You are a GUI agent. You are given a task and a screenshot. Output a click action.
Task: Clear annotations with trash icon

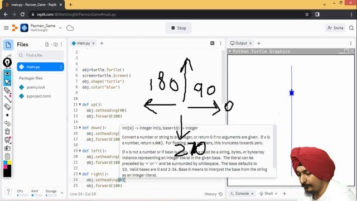(7, 132)
